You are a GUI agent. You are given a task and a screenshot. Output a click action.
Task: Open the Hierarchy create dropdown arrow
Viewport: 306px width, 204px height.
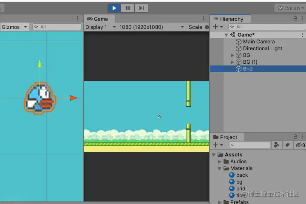point(221,27)
